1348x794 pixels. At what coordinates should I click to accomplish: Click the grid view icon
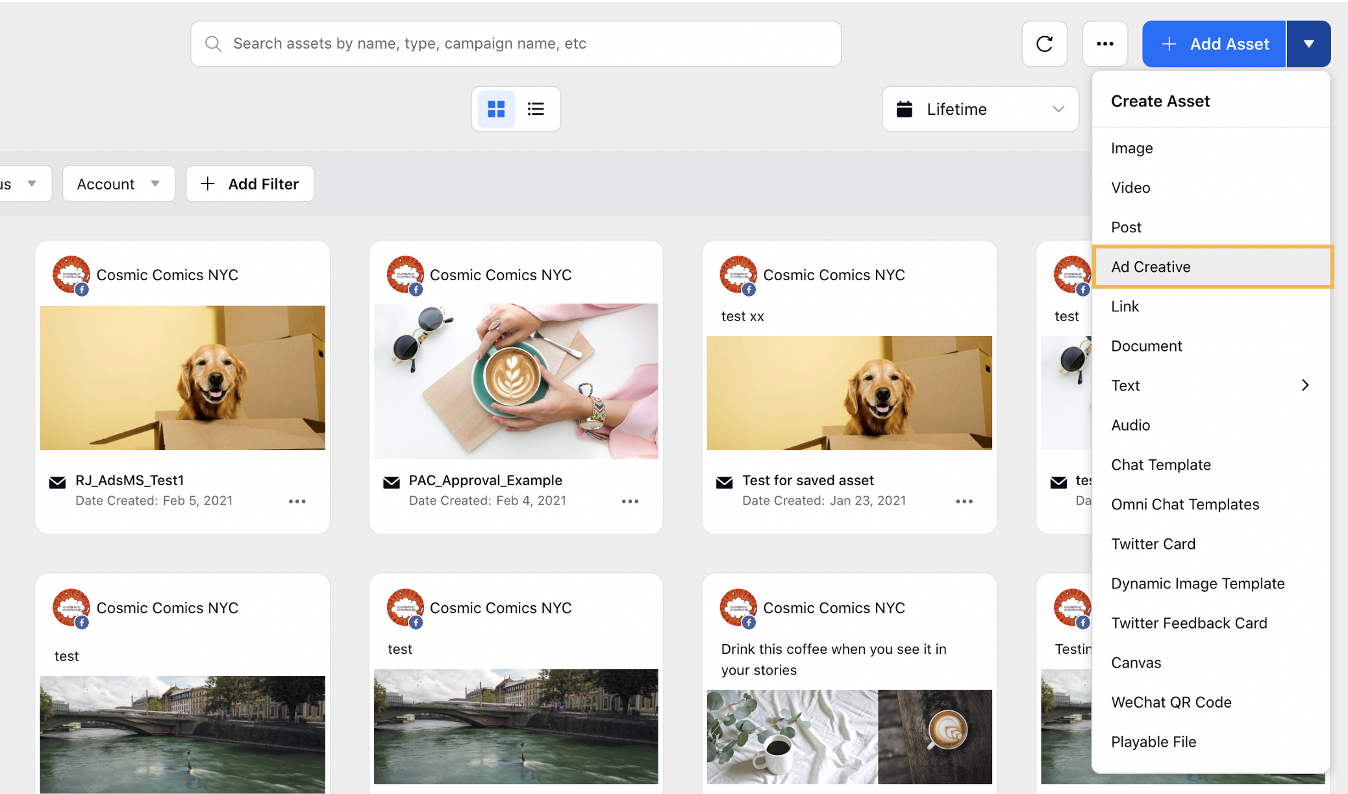tap(495, 108)
